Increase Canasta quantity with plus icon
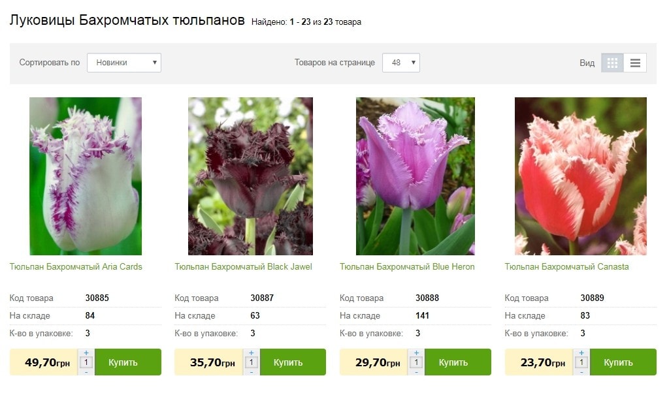Viewport: 669px width, 395px height. [581, 353]
